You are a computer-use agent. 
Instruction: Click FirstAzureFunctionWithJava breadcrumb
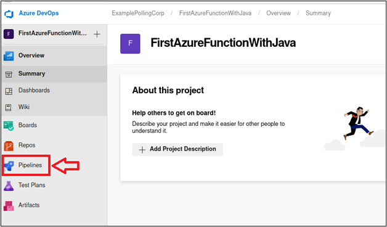click(x=216, y=13)
